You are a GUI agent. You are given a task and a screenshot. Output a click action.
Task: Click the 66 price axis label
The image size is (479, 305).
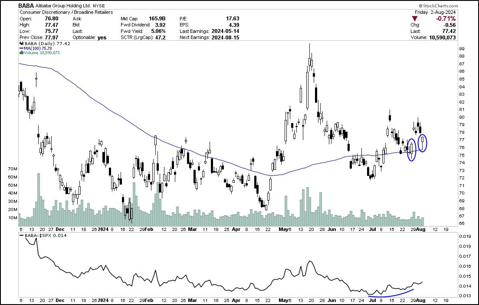462,224
